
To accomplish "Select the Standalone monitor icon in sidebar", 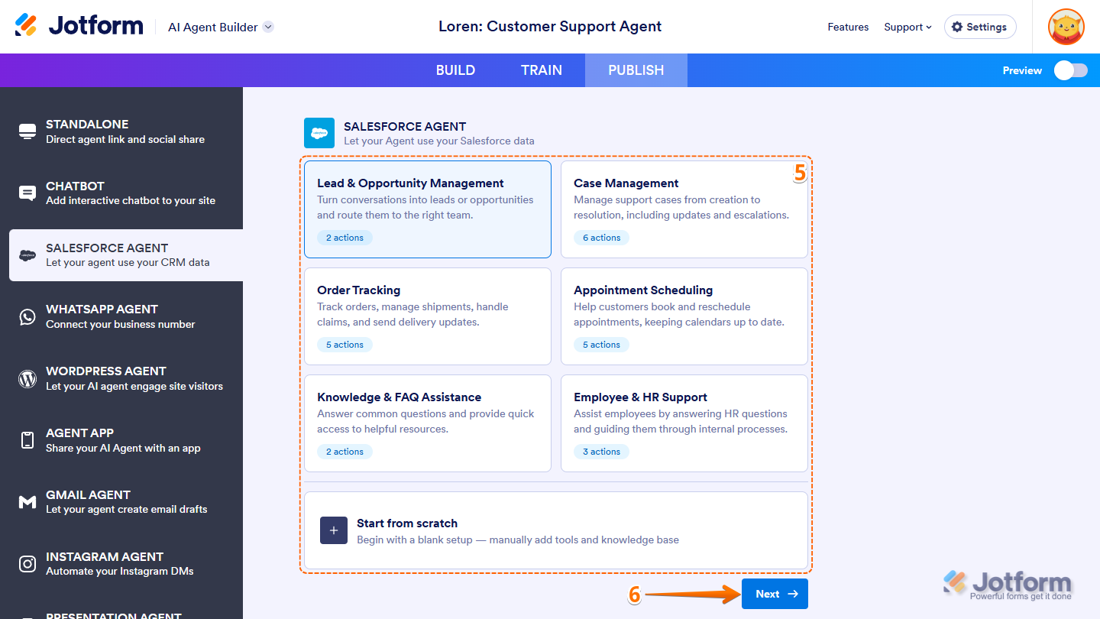I will coord(27,131).
